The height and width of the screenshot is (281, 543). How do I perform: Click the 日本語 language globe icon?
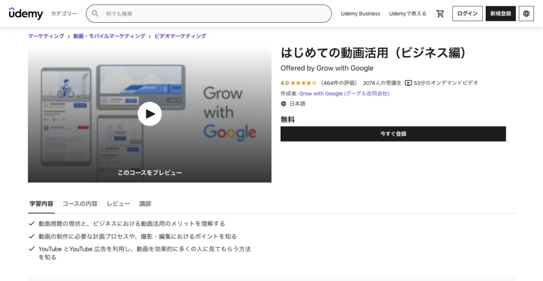tap(284, 104)
